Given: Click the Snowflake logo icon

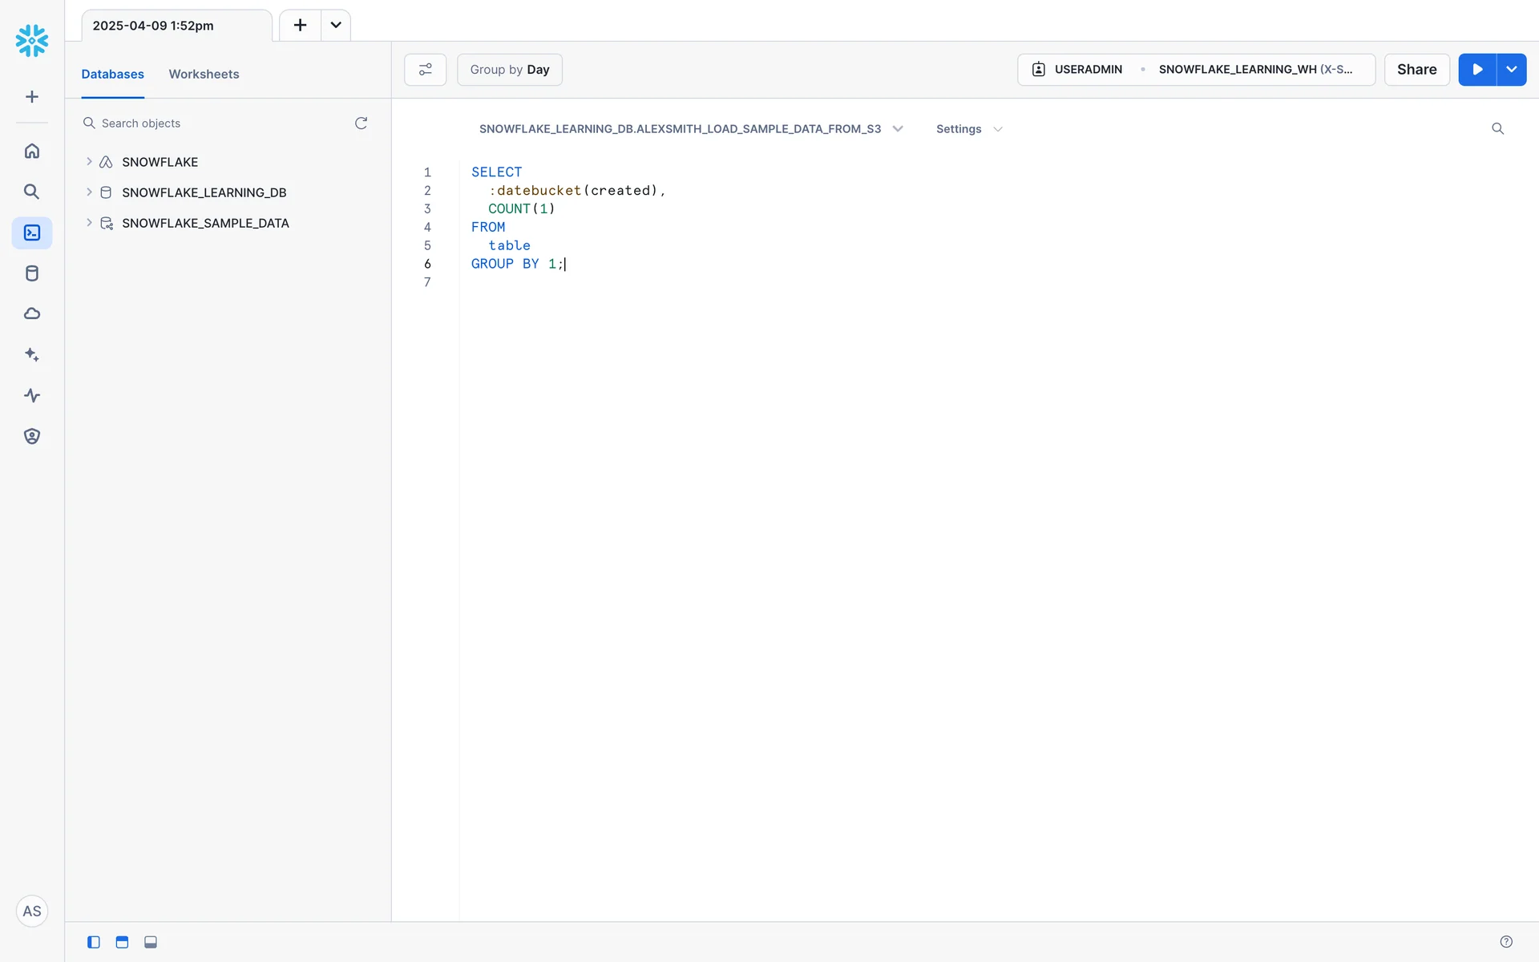Looking at the screenshot, I should click(x=32, y=40).
